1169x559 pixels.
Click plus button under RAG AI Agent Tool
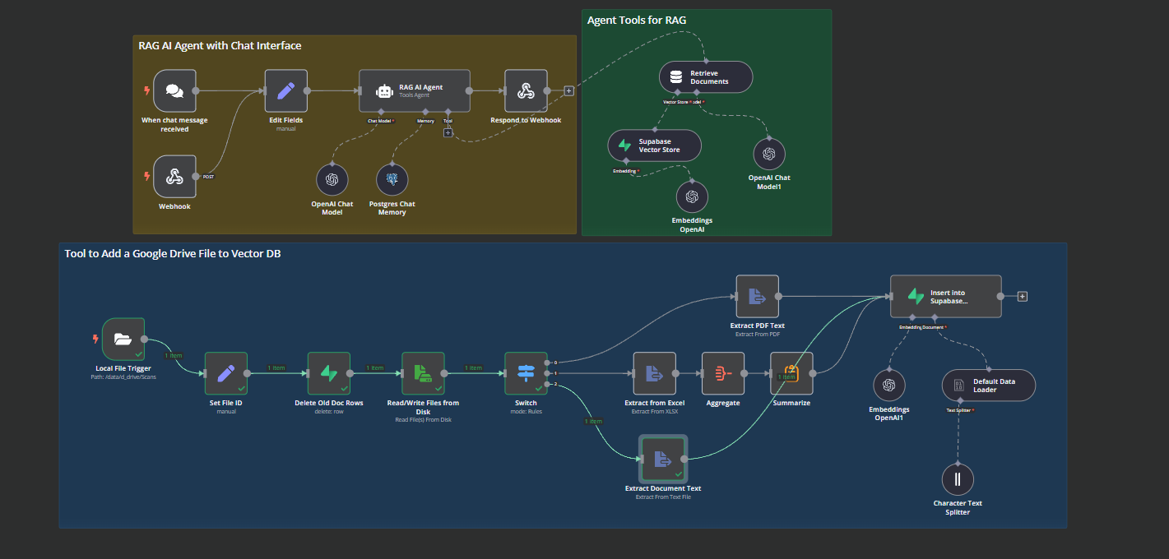click(x=448, y=132)
